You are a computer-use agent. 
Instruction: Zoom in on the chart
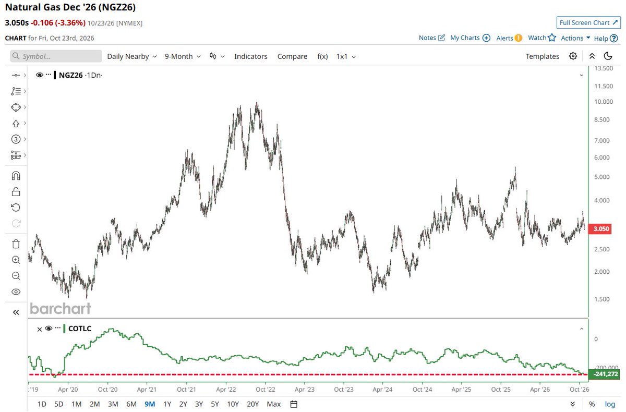coord(16,260)
